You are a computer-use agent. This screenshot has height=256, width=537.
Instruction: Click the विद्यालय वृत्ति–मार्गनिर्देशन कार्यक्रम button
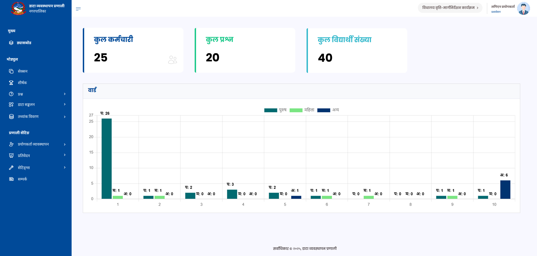tap(450, 8)
